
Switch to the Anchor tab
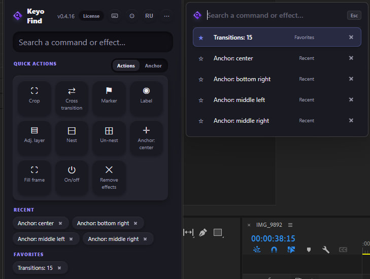[x=153, y=66]
